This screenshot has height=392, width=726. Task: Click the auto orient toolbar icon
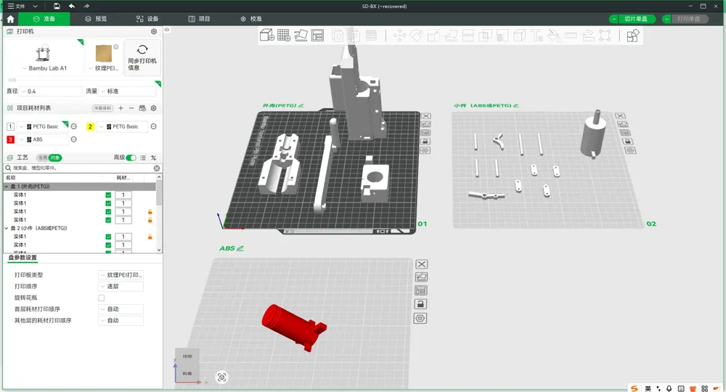click(x=301, y=35)
